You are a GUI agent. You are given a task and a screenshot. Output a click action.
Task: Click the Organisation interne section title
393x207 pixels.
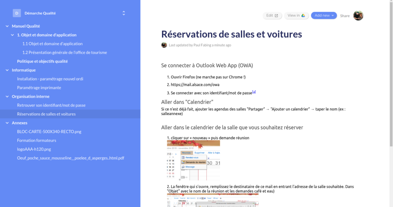tap(31, 96)
